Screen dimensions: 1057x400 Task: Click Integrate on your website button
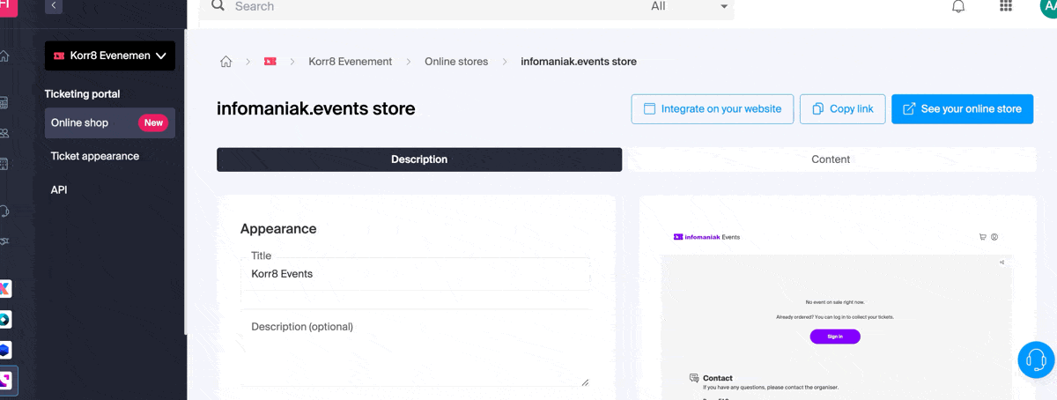[712, 109]
